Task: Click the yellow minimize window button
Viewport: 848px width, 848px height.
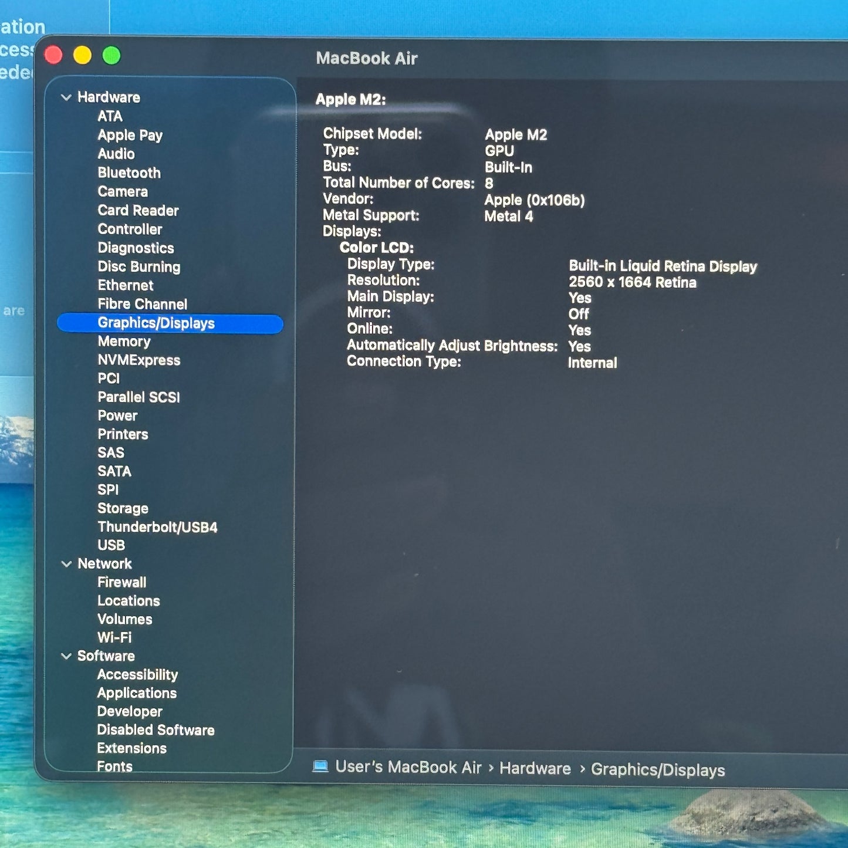Action: (x=82, y=56)
